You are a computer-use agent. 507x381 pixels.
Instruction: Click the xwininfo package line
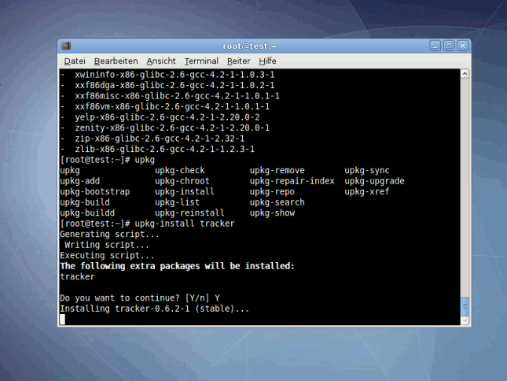pyautogui.click(x=167, y=75)
